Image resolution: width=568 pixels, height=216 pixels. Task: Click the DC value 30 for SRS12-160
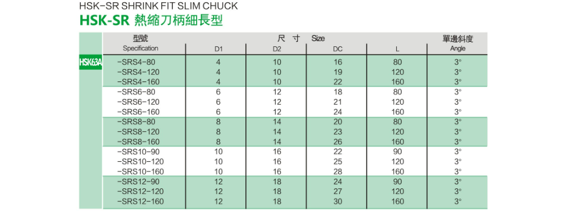click(x=337, y=201)
